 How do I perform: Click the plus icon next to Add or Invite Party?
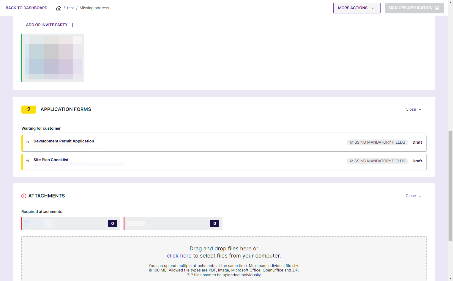pyautogui.click(x=72, y=25)
